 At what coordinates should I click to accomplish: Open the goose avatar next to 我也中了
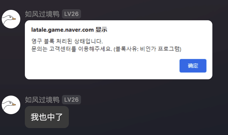[11, 105]
